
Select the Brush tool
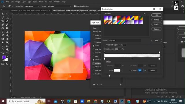click(3, 32)
